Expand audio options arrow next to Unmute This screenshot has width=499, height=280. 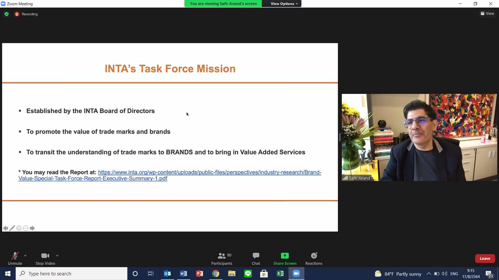(25, 256)
